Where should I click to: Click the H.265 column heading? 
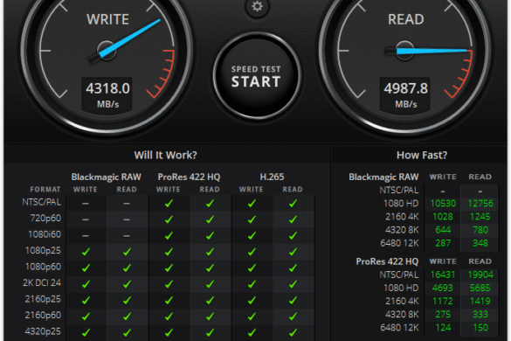(272, 177)
